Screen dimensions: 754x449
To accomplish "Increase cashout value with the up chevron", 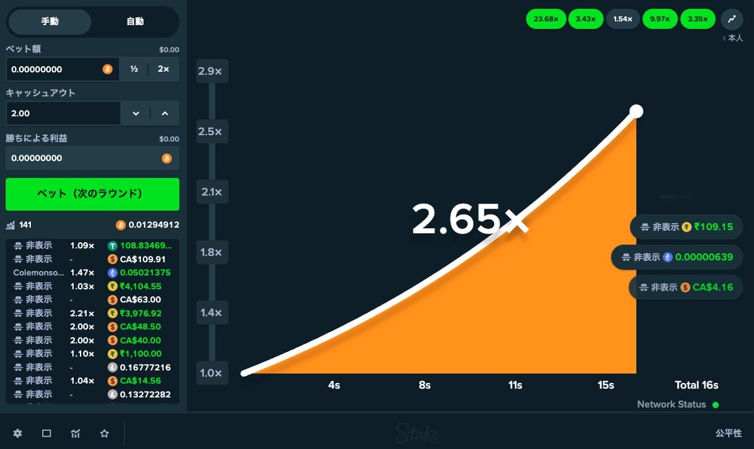I will 165,113.
